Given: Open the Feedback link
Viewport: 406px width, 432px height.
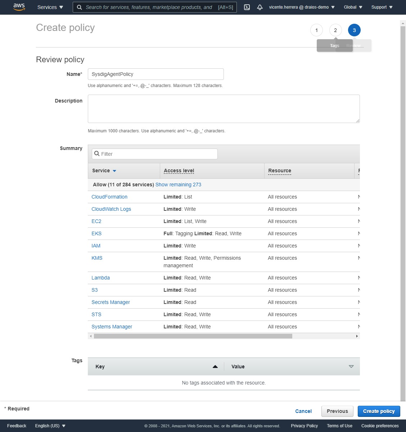Looking at the screenshot, I should coord(17,426).
